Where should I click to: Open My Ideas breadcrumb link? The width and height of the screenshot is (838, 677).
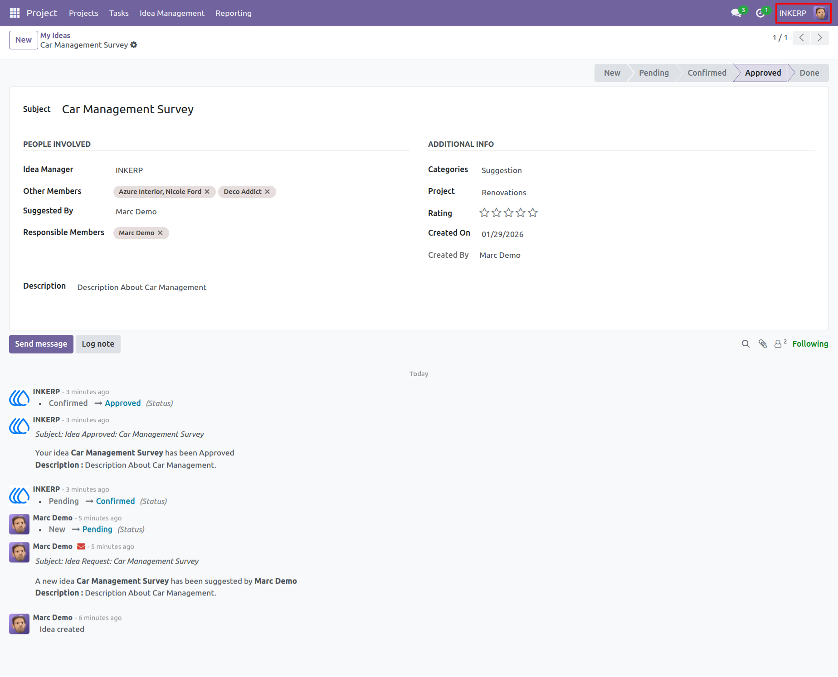[55, 35]
